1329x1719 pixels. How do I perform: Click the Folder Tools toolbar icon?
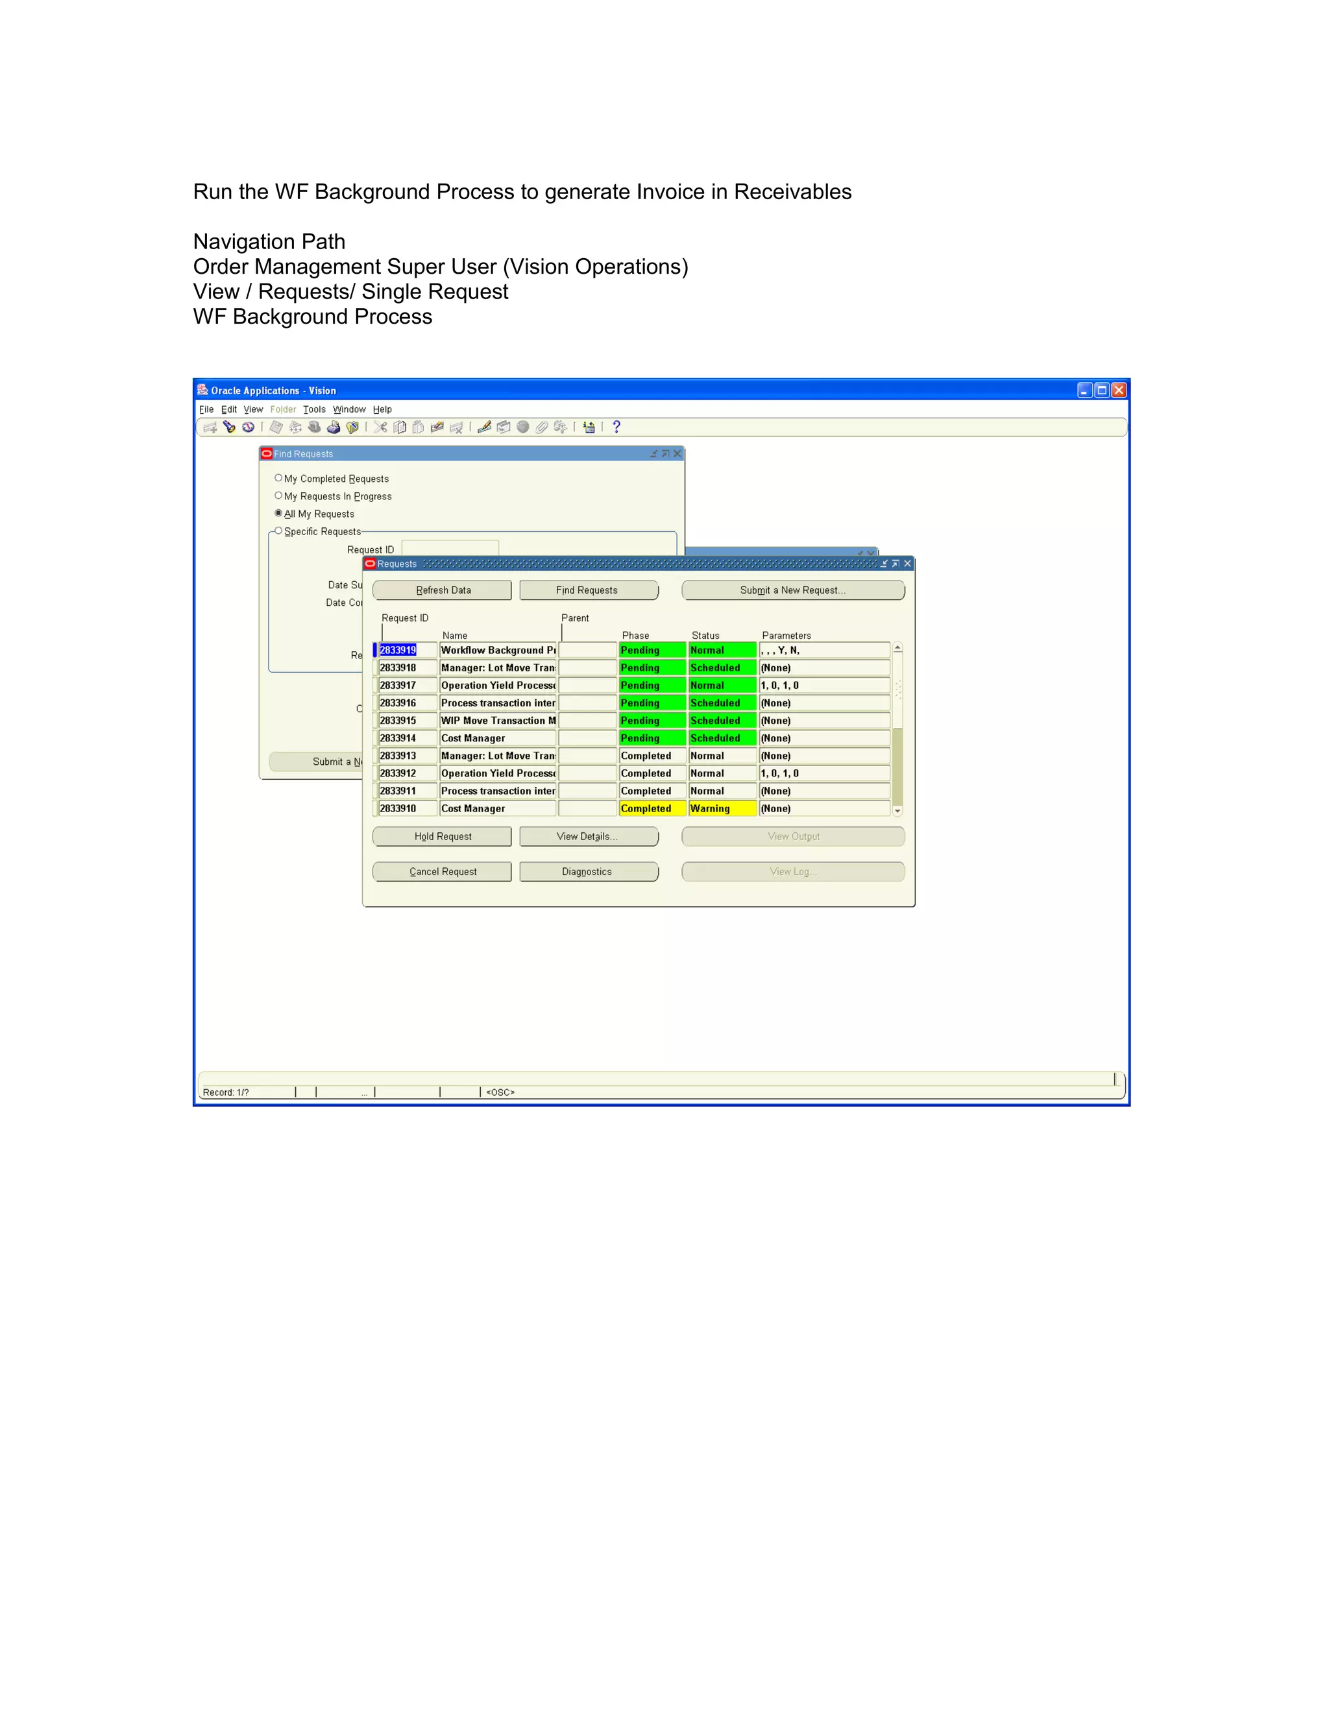(x=560, y=427)
